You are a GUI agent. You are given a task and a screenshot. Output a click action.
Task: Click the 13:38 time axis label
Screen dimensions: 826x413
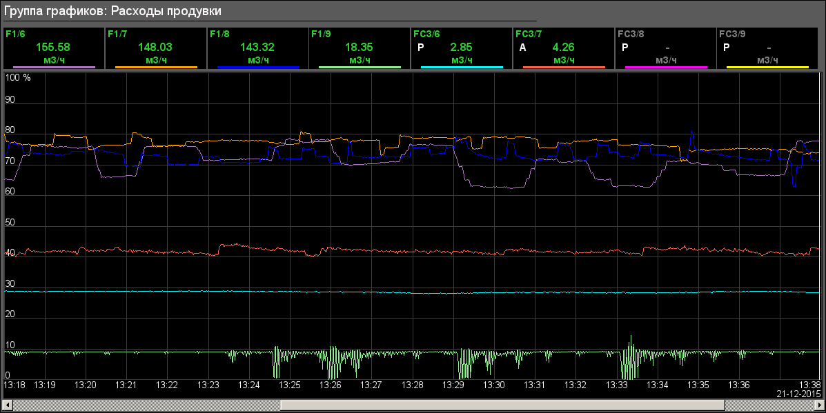[x=810, y=385]
